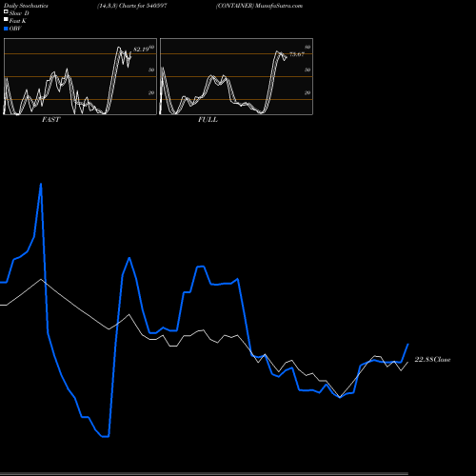476x476 pixels.
Task: Click the 20 axis label in FULL chart
Action: pyautogui.click(x=307, y=92)
